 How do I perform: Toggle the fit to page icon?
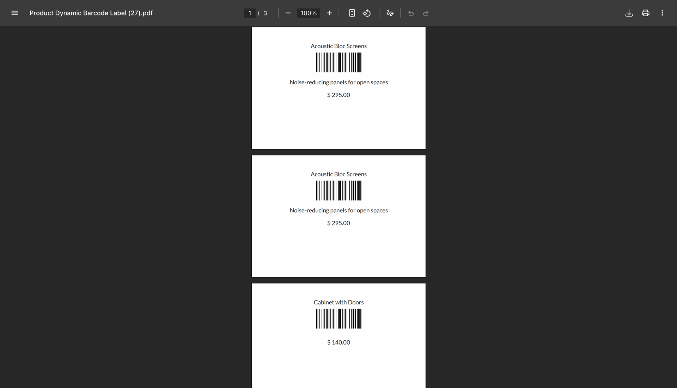coord(352,13)
